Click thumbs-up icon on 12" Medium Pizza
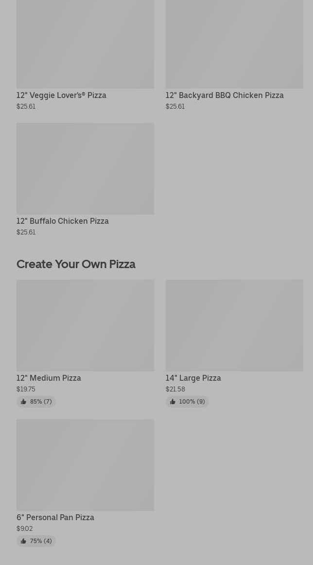This screenshot has height=565, width=313. (x=23, y=402)
